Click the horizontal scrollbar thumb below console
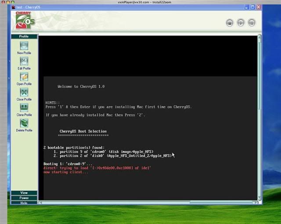Screen dimensions: 281x224 coord(221,202)
